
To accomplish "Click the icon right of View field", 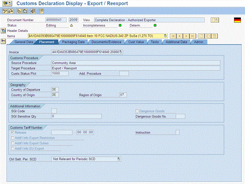I will (x=214, y=20).
